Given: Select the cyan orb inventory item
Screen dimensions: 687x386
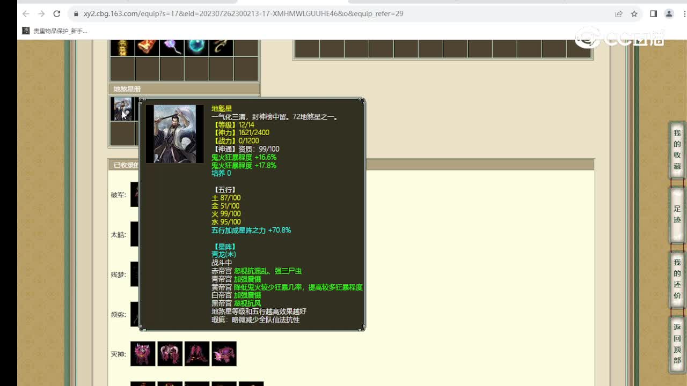Looking at the screenshot, I should [x=196, y=47].
